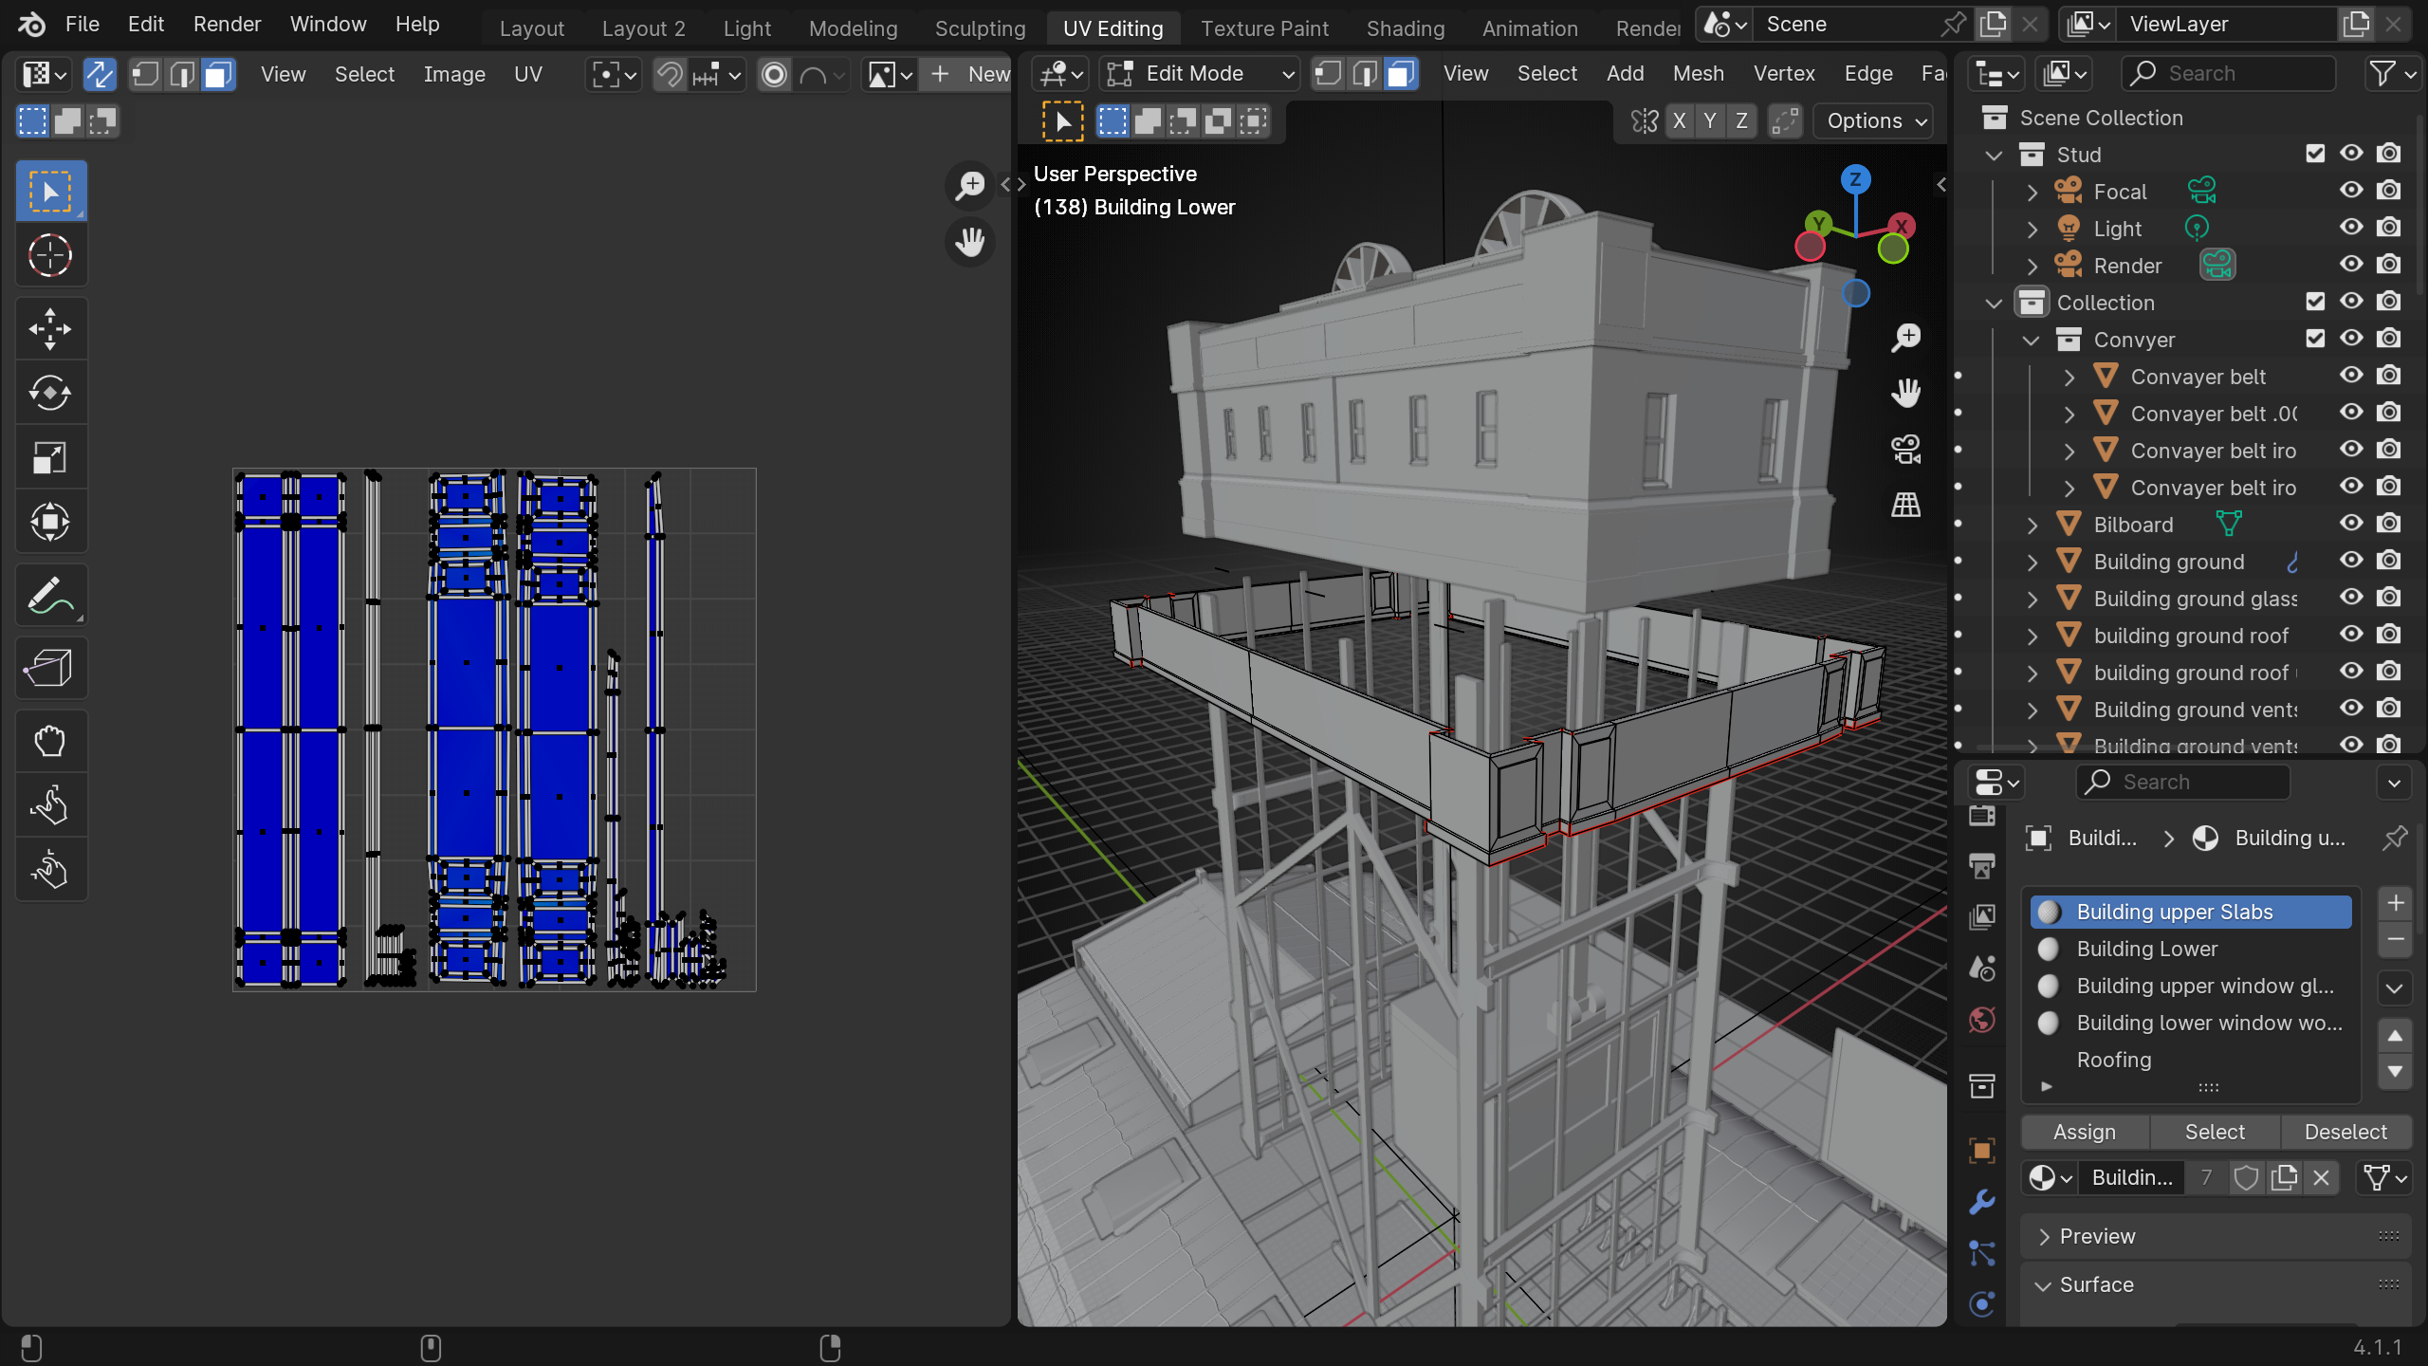Select the Annotate tool in UV toolbar
2428x1366 pixels.
[51, 597]
